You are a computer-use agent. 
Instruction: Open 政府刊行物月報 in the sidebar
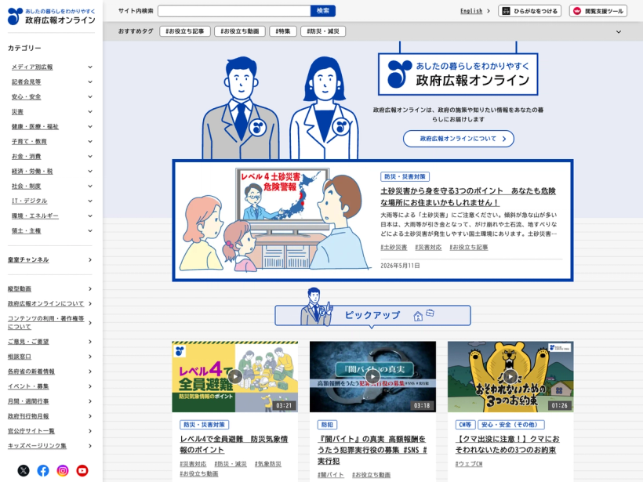[49, 416]
